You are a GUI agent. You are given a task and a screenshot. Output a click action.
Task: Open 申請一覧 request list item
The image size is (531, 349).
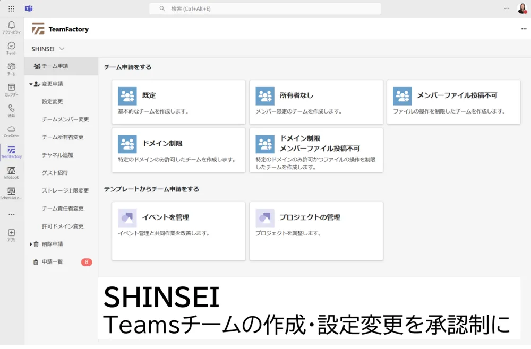(x=53, y=262)
